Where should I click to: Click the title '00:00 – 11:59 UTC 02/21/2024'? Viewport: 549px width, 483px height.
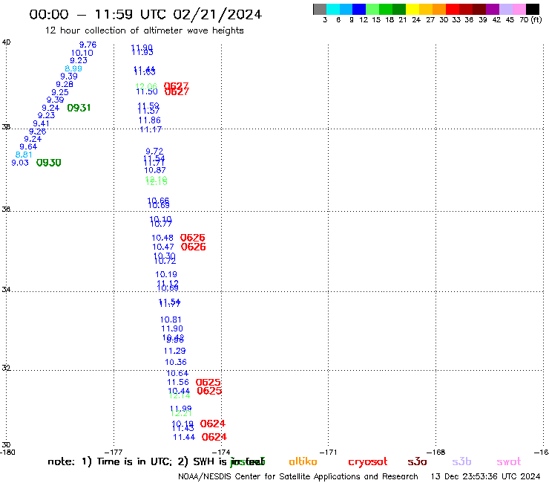pos(145,14)
